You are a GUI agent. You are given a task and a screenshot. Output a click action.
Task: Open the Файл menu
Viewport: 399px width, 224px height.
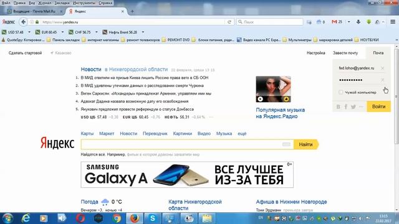[6, 3]
